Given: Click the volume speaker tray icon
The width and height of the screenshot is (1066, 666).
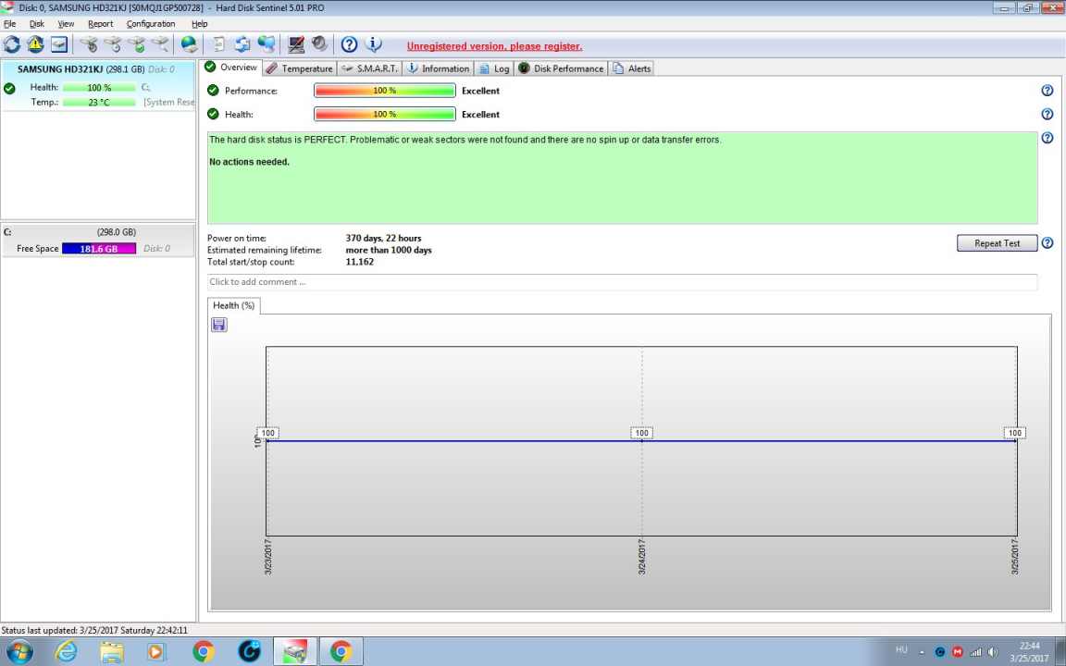Looking at the screenshot, I should [x=993, y=652].
